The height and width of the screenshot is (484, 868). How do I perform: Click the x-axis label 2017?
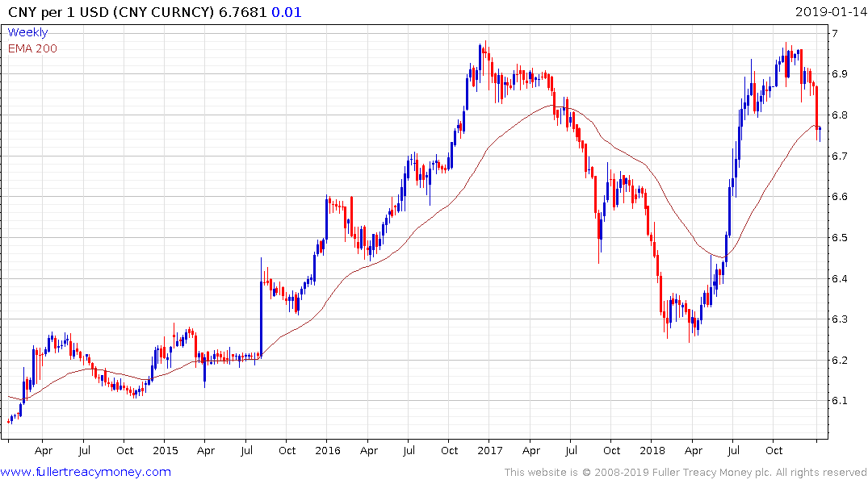[489, 450]
